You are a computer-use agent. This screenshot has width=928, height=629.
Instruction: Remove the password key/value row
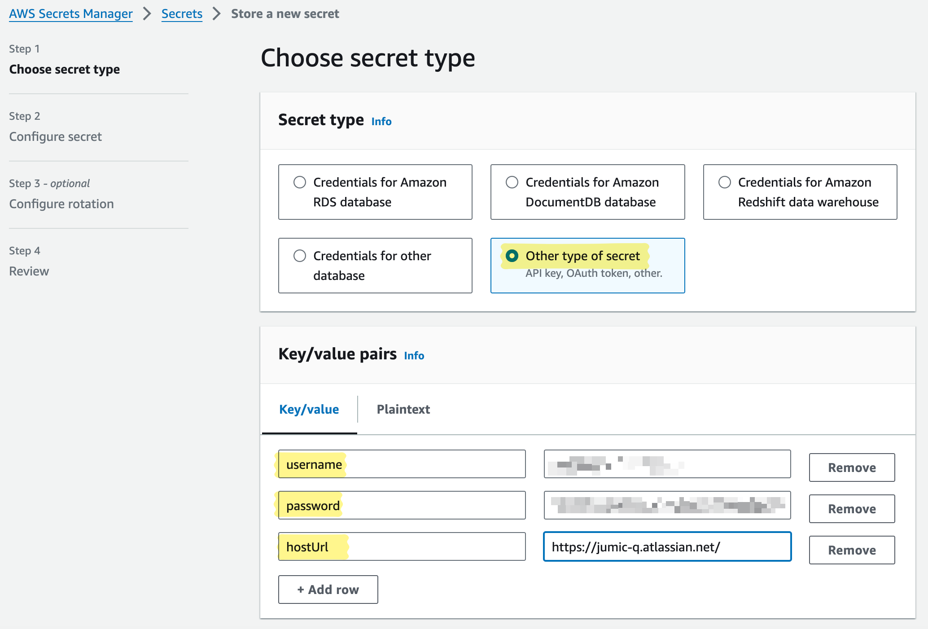tap(851, 509)
